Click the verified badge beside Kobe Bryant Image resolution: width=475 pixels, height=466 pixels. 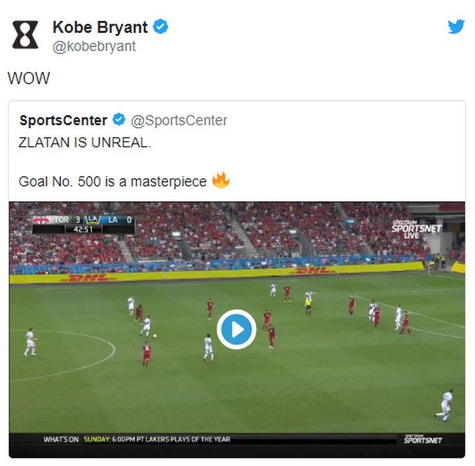[160, 27]
